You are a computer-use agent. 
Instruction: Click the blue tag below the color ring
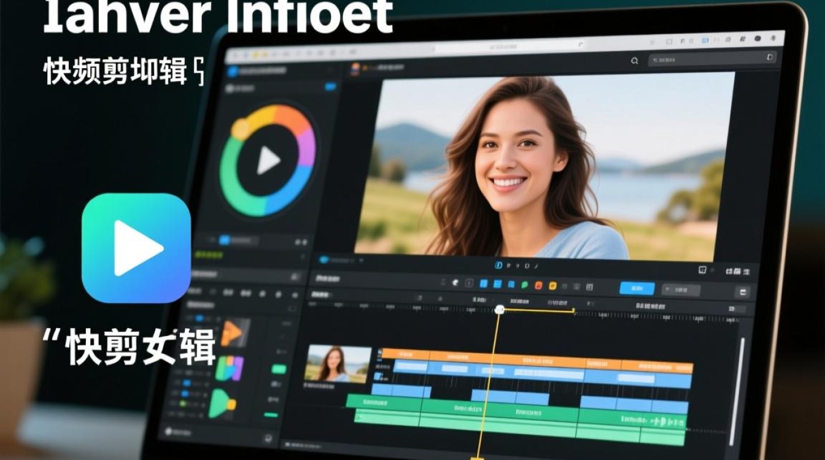click(225, 240)
